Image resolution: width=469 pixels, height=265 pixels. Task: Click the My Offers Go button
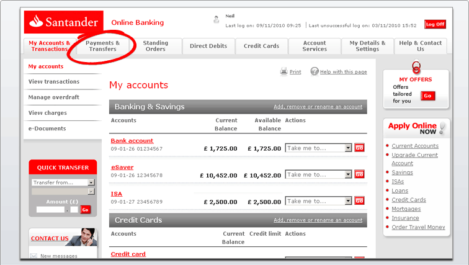coord(427,96)
